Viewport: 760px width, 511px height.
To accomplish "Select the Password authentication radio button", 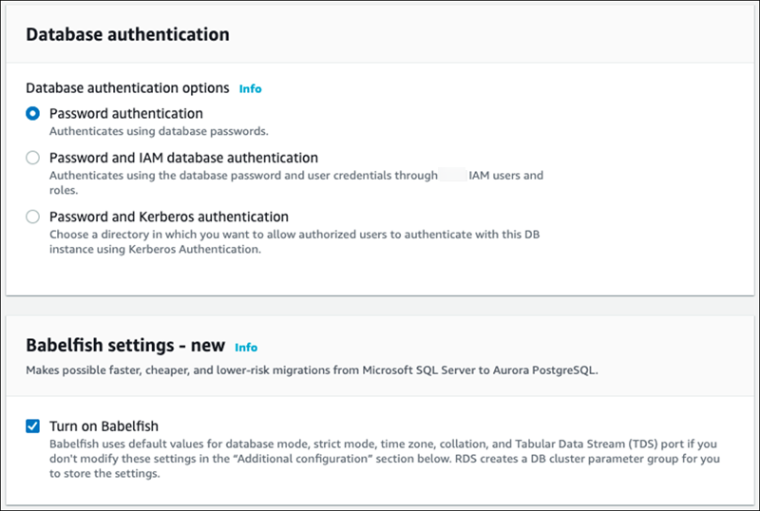I will (x=33, y=114).
